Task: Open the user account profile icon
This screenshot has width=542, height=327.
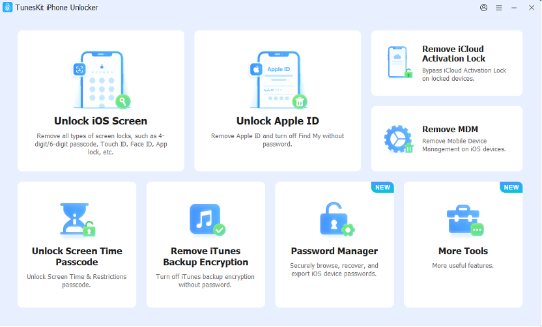Action: point(483,8)
